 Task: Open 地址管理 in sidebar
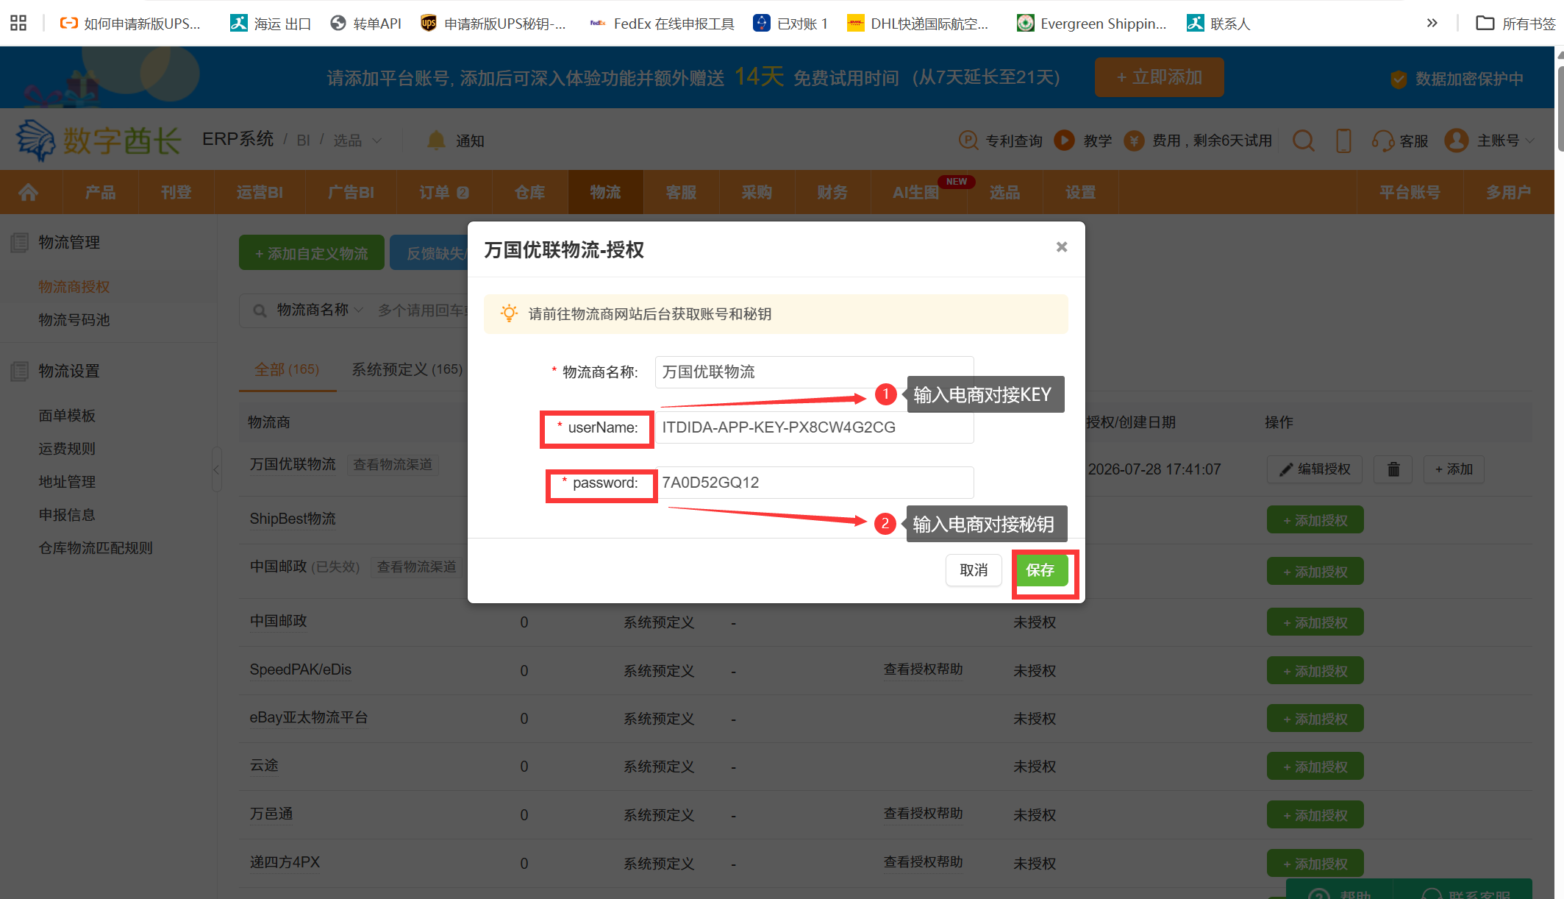[x=67, y=482]
